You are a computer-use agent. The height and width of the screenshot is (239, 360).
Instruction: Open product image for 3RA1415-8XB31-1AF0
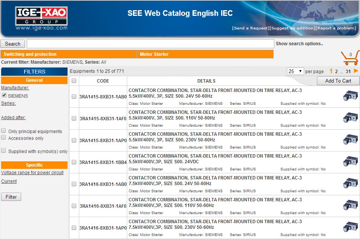pyautogui.click(x=350, y=118)
